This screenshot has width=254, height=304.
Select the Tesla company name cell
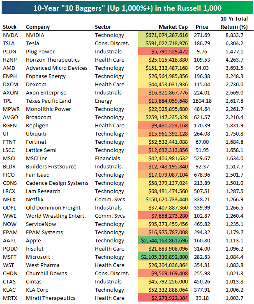[x=32, y=44]
